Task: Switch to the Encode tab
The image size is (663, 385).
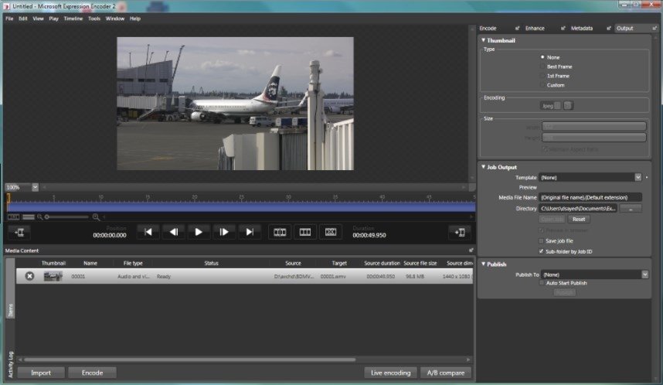Action: pyautogui.click(x=488, y=29)
